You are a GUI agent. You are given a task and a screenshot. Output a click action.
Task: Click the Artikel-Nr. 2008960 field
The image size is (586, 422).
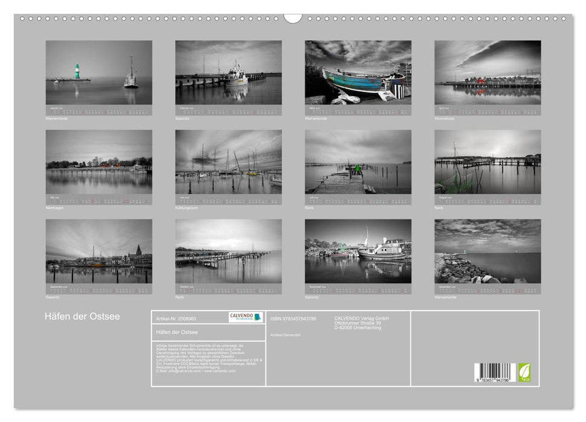pyautogui.click(x=176, y=318)
